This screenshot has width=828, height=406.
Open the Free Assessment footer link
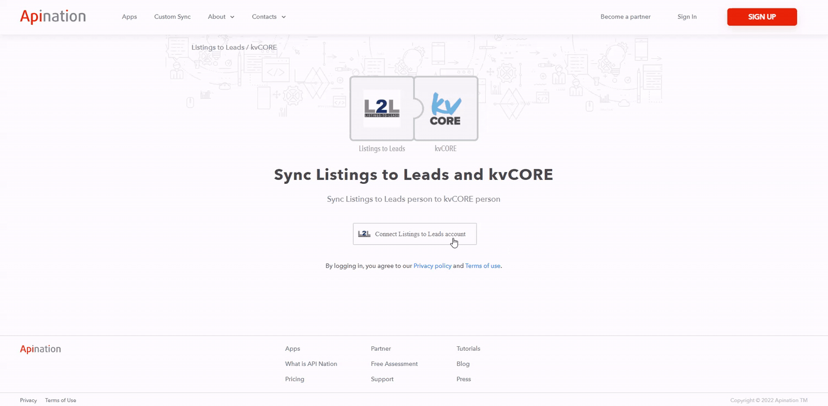[x=394, y=364]
